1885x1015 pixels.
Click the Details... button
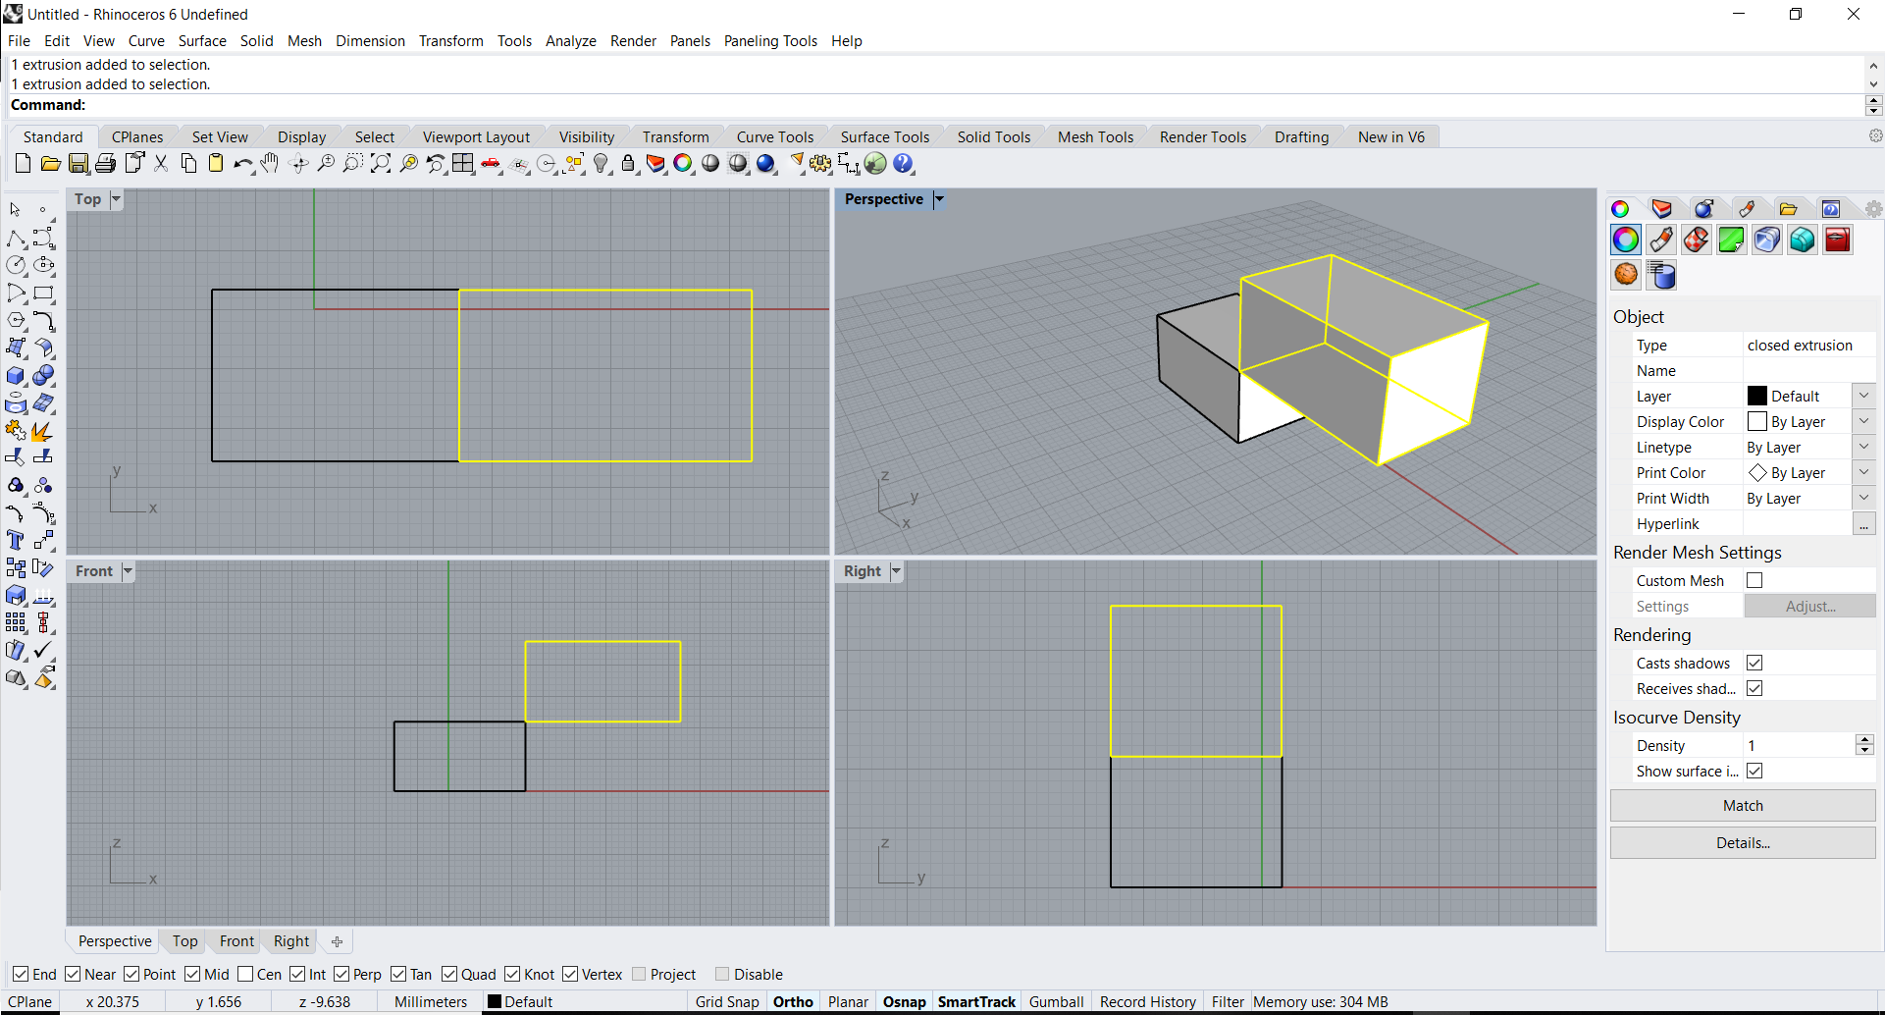pos(1742,843)
